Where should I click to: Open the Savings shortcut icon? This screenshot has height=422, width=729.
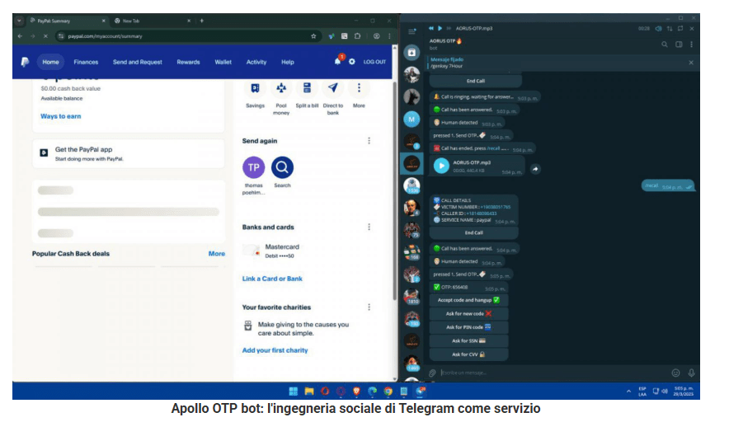click(x=255, y=88)
